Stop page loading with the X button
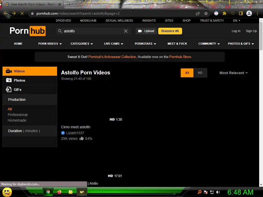The image size is (263, 197). point(22,13)
